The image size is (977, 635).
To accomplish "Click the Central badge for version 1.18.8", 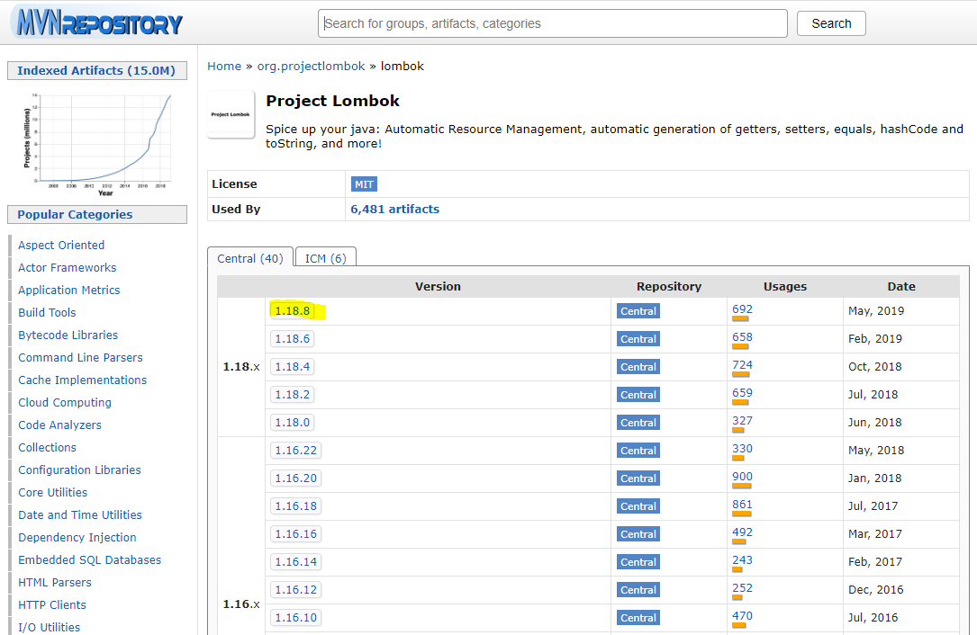I will coord(638,311).
